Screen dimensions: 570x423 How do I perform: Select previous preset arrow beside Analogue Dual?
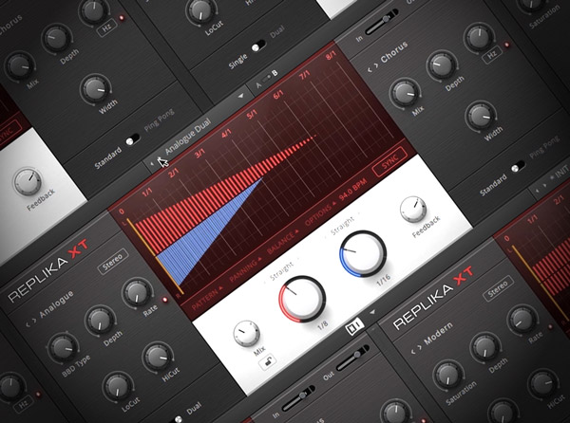[x=152, y=164]
